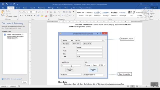
Task: Click Close in Document Recovery pane
Action: coord(24,82)
